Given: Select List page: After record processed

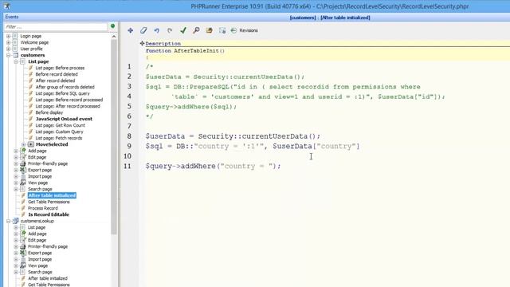Looking at the screenshot, I should pyautogui.click(x=68, y=106).
